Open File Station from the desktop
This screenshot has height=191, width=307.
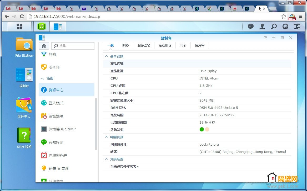click(x=24, y=47)
